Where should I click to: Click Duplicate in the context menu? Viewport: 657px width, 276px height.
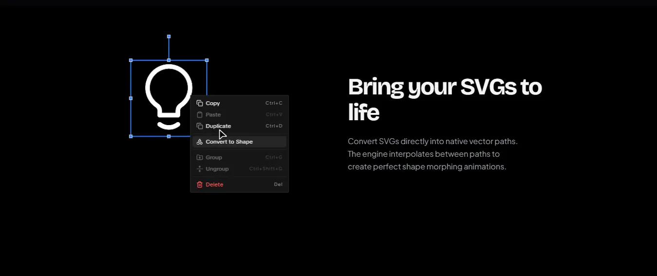click(239, 126)
